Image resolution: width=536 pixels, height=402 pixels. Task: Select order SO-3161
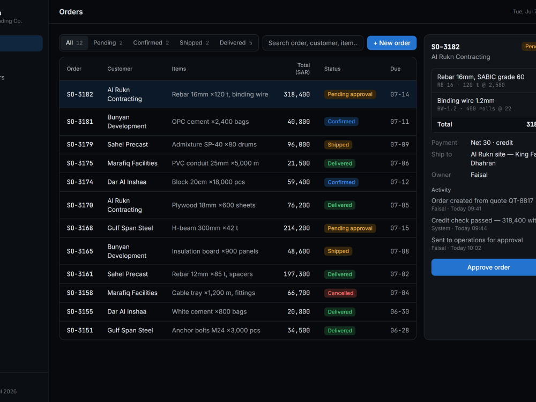[238, 274]
